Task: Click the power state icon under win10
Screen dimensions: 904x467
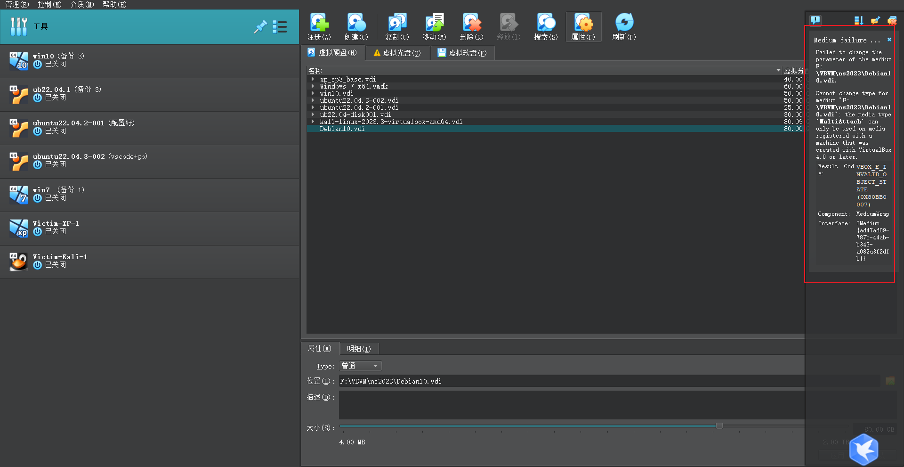Action: click(38, 64)
